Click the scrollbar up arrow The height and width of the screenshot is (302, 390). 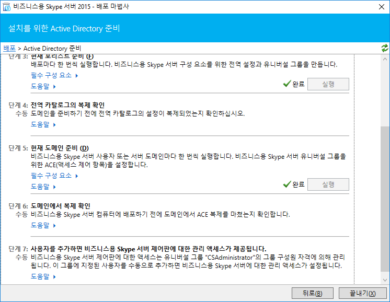(385, 59)
